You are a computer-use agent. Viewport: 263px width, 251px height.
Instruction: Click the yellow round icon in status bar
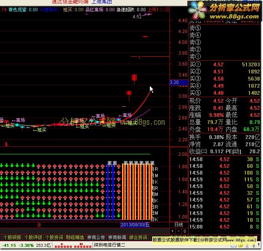point(241,246)
